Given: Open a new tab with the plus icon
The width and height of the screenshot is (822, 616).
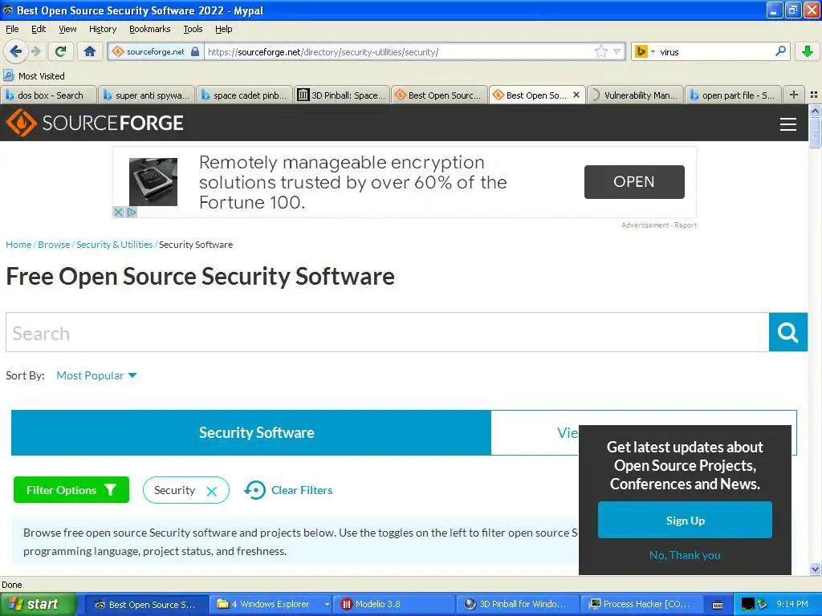Looking at the screenshot, I should [x=794, y=95].
